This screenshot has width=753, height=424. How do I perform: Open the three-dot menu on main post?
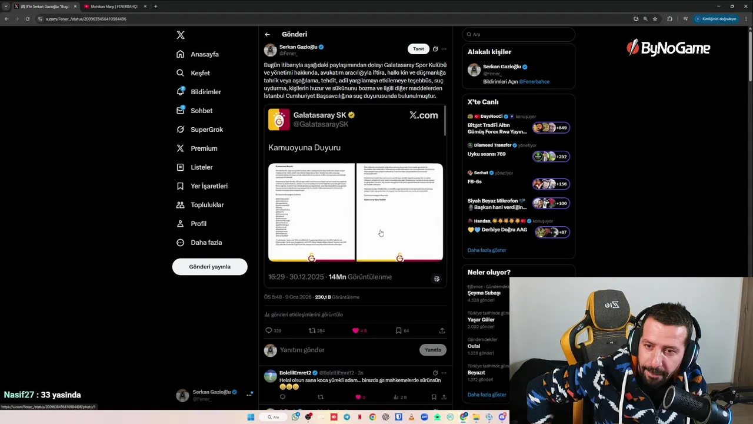pos(444,49)
